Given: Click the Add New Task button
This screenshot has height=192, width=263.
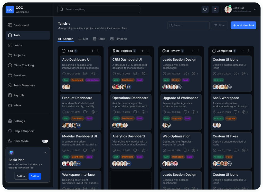Looking at the screenshot, I should (x=243, y=25).
